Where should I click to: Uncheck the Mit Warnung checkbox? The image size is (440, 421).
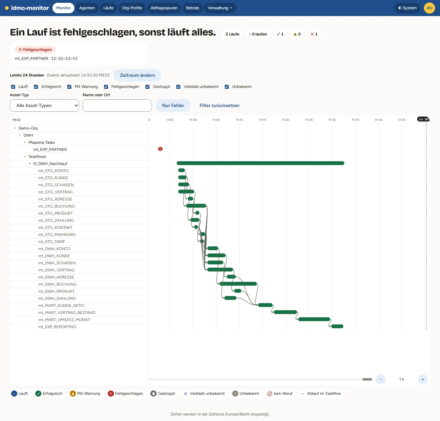pyautogui.click(x=69, y=87)
